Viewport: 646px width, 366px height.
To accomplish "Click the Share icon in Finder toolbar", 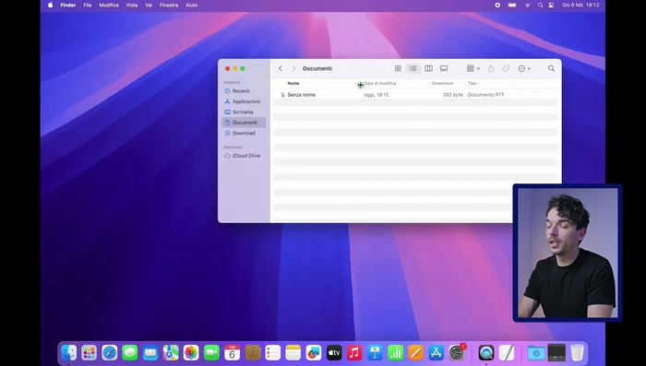I will coord(491,68).
